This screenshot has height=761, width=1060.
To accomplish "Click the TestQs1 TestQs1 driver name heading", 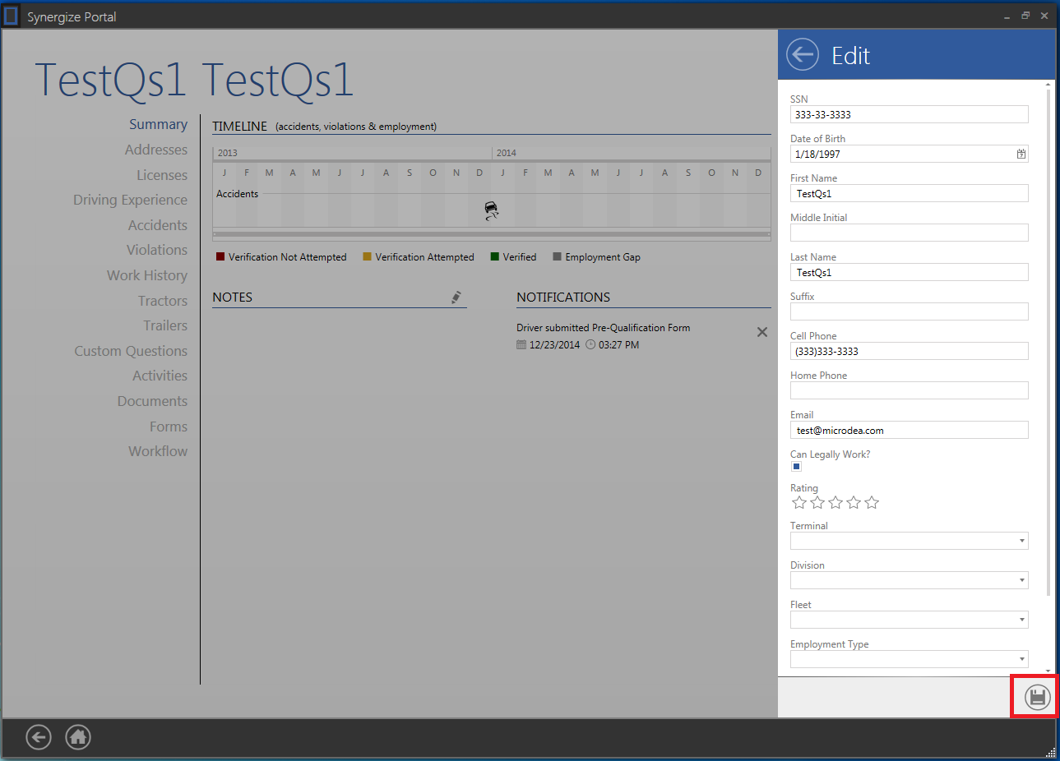I will [x=194, y=80].
